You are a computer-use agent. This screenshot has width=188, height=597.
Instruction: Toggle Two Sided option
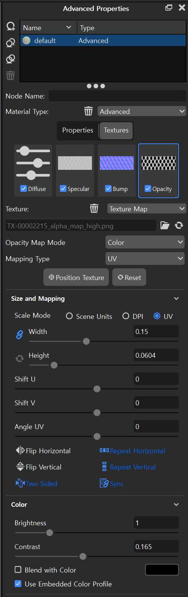point(37,483)
